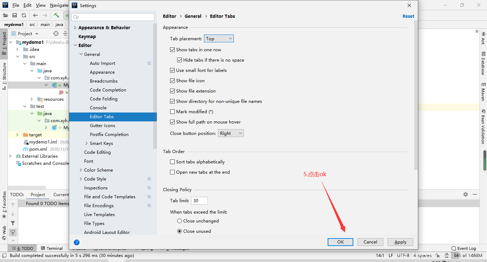Open the Close button position dropdown

pos(231,133)
